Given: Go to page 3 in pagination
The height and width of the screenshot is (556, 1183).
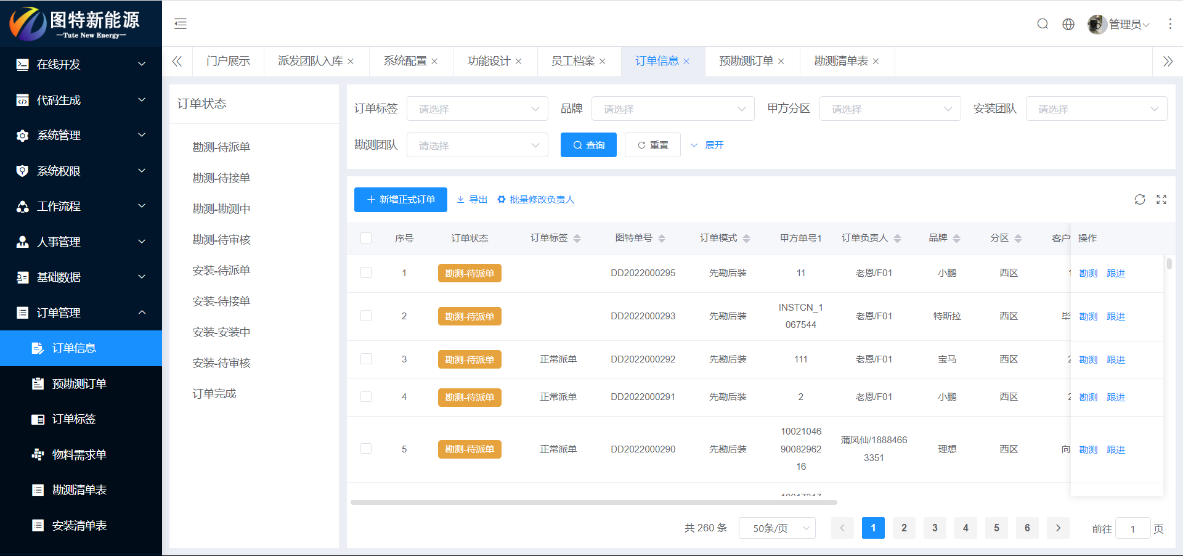Looking at the screenshot, I should click(x=935, y=528).
